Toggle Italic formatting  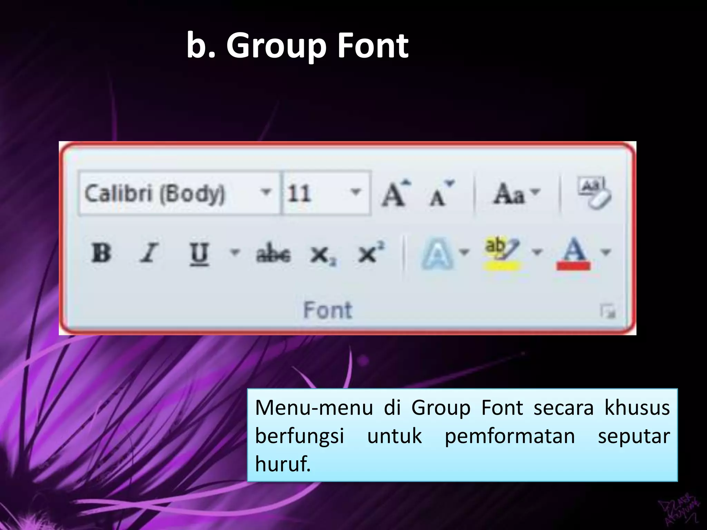point(149,253)
